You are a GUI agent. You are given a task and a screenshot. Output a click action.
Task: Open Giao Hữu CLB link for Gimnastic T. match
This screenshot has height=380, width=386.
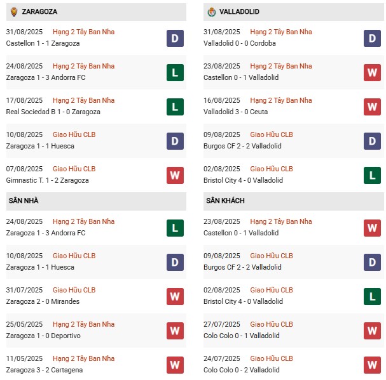click(x=74, y=169)
